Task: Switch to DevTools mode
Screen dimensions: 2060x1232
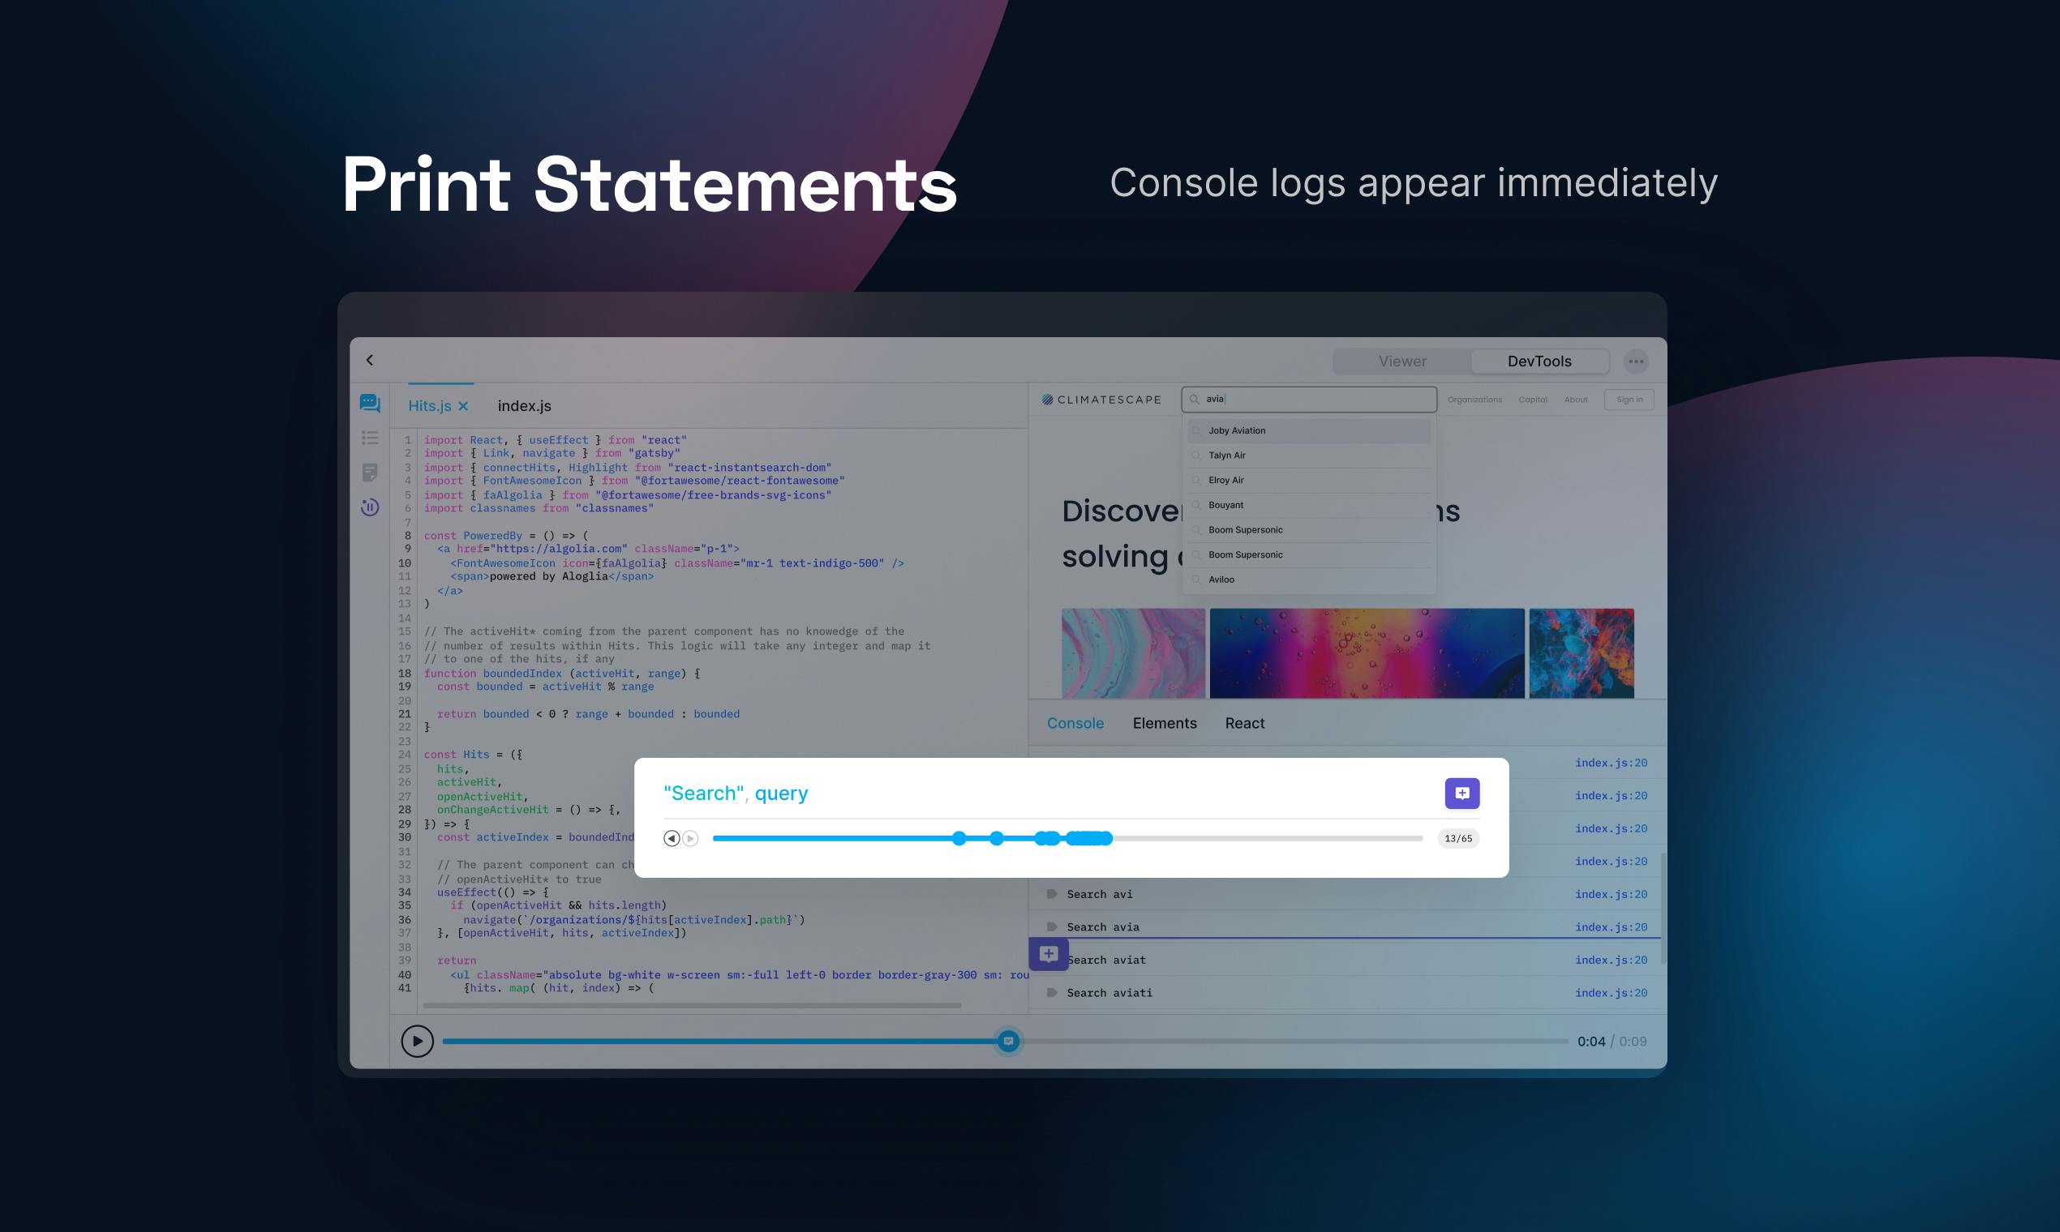Action: pyautogui.click(x=1539, y=361)
